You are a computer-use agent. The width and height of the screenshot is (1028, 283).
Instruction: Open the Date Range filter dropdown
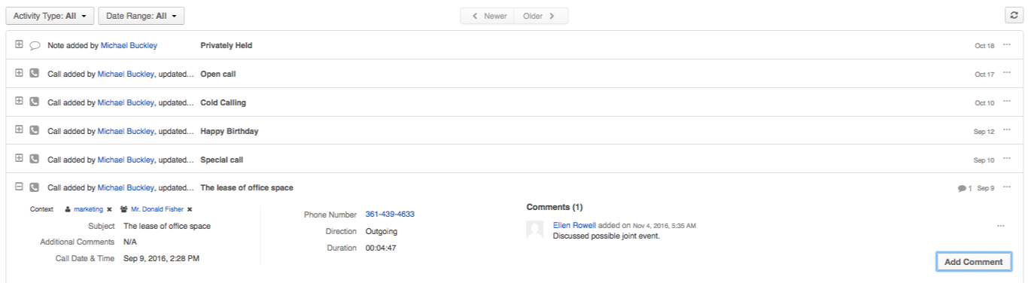coord(141,16)
